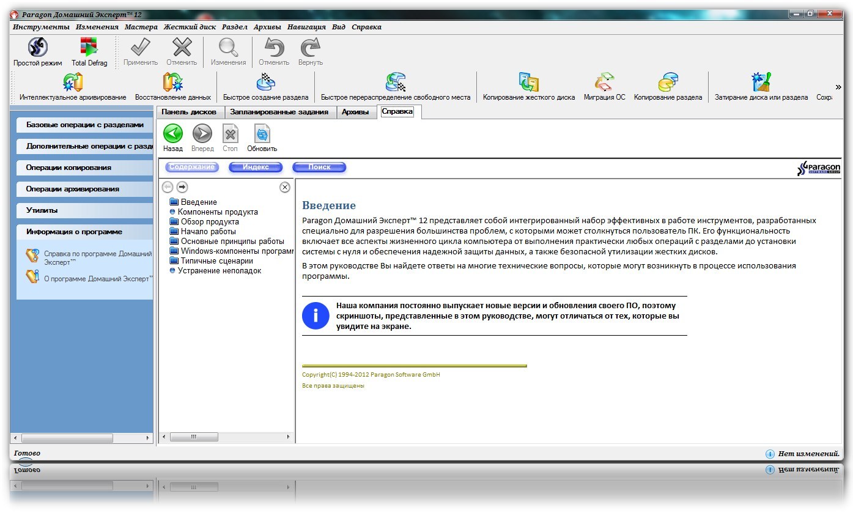Start Быстрое создание раздела tool
The image size is (853, 513).
point(265,83)
